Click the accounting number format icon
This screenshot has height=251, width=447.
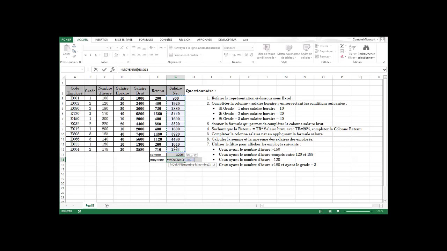coord(227,55)
